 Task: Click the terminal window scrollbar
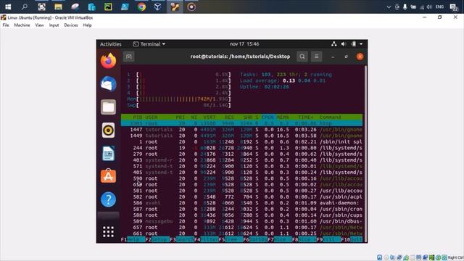(365, 154)
